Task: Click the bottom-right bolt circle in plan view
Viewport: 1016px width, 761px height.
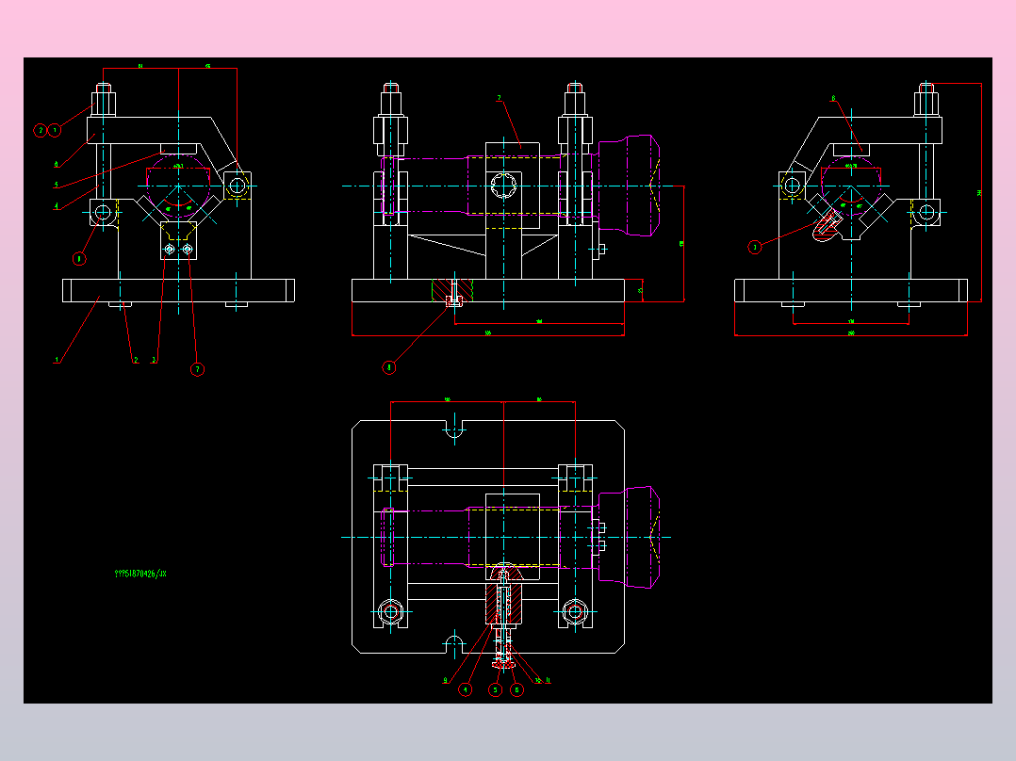Action: click(575, 611)
